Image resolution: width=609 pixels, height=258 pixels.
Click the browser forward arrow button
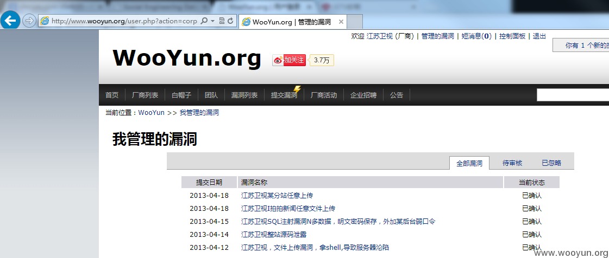[x=29, y=21]
